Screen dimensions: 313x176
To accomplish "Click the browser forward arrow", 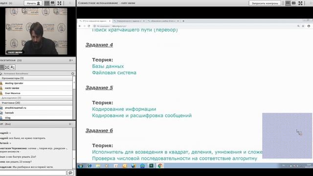I will 84,26.
